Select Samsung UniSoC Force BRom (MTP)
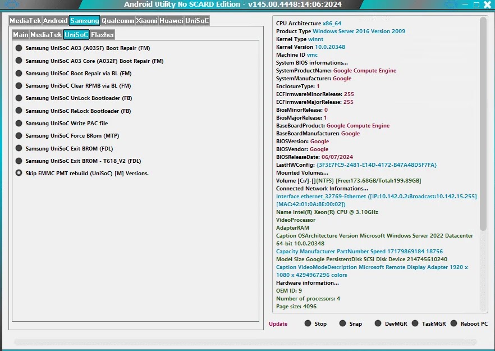The height and width of the screenshot is (351, 495). [67, 135]
